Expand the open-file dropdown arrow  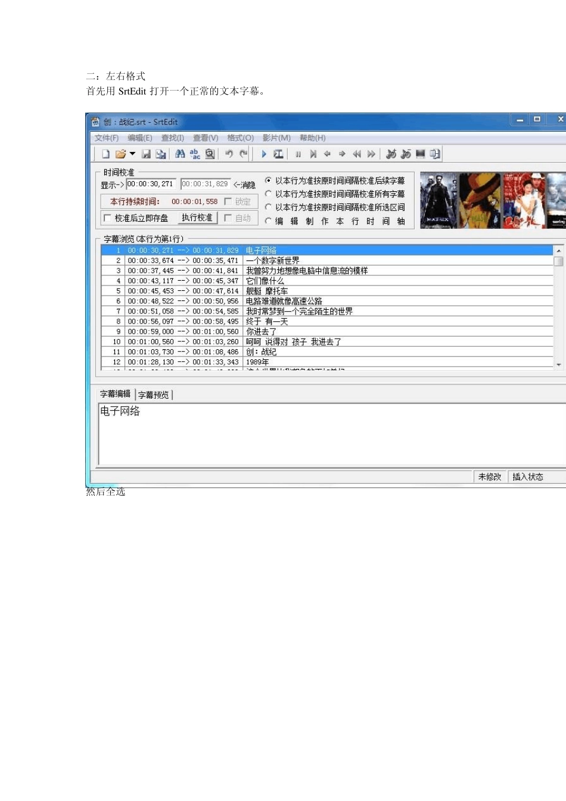pos(132,154)
